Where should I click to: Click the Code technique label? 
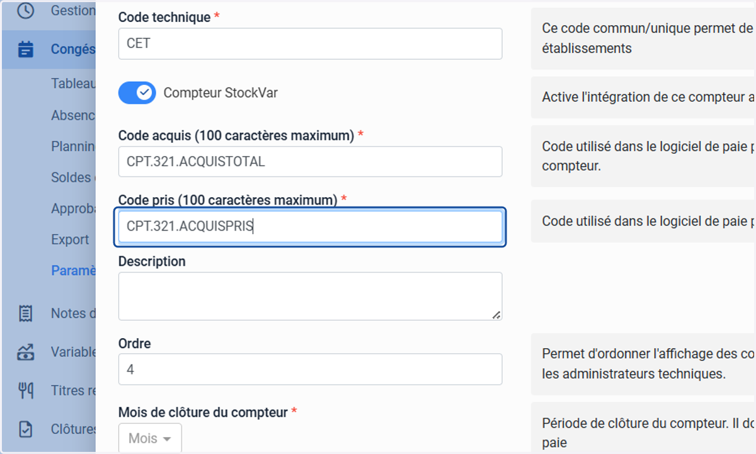(x=164, y=17)
